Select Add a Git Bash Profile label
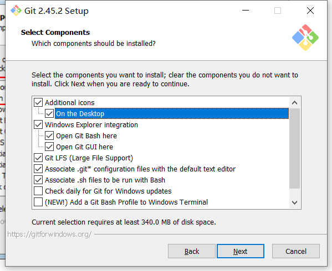The image size is (332, 271). (126, 202)
